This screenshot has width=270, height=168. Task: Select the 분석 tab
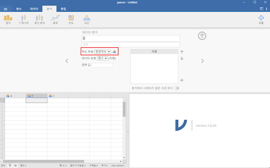49,9
